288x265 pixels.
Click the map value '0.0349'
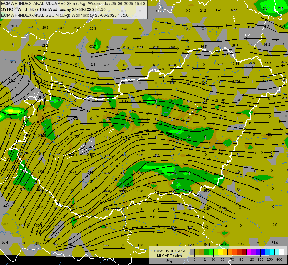pyautogui.click(x=24, y=189)
